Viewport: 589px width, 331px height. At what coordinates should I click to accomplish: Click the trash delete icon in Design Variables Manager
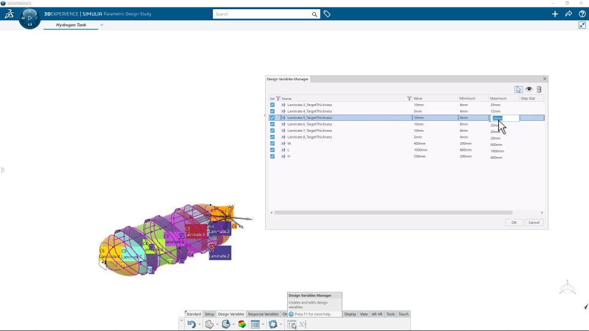539,89
